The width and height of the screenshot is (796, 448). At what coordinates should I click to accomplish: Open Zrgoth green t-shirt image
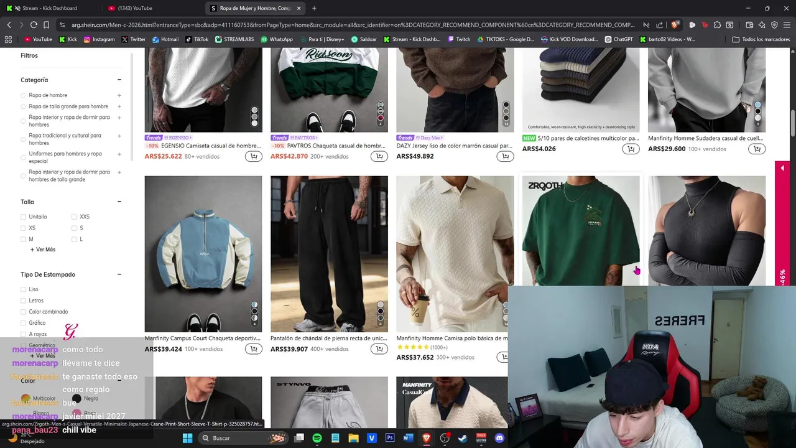point(581,231)
